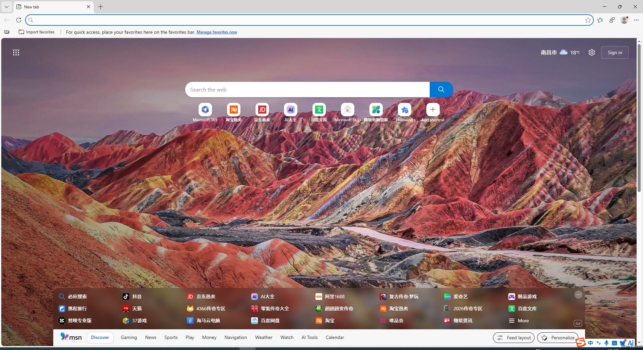Select the Weather feed tab

click(x=264, y=337)
